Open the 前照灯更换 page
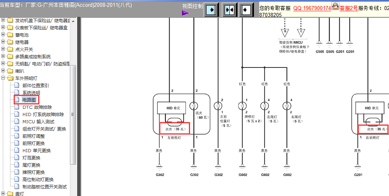The height and width of the screenshot is (196, 389). [33, 143]
